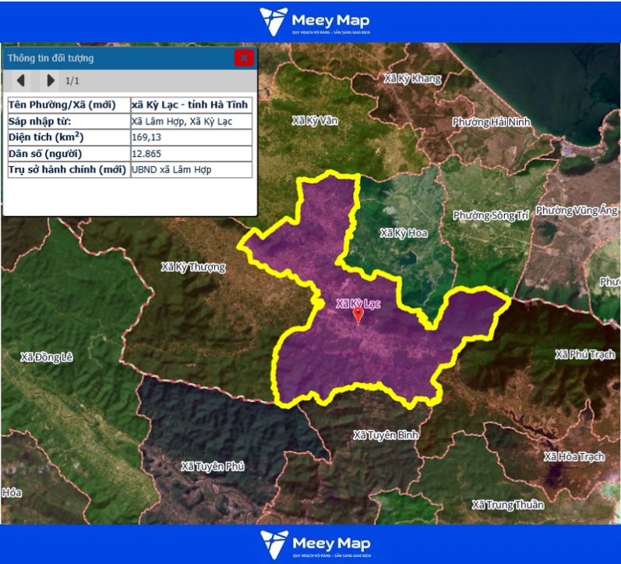Click Xã Tuyên Phú map label
The image size is (621, 564).
[213, 466]
